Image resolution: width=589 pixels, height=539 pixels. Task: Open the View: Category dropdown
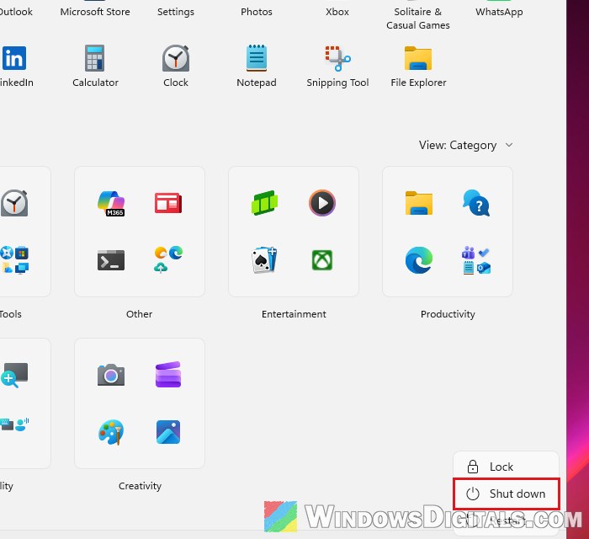(x=466, y=145)
